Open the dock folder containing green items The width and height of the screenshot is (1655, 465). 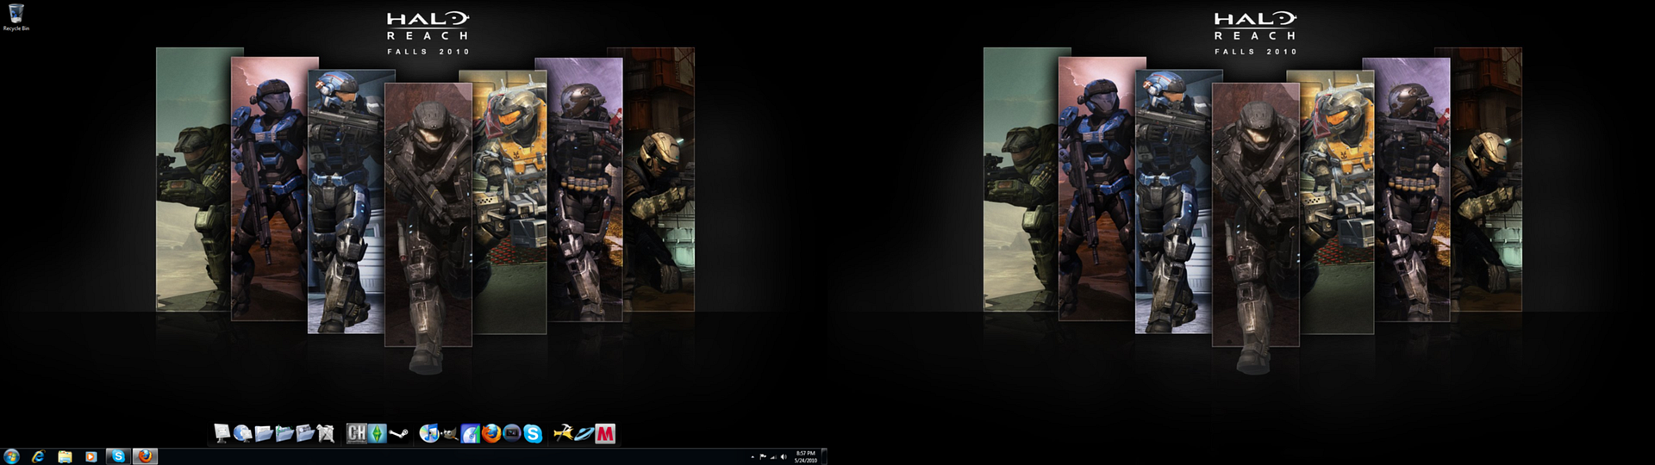(x=284, y=433)
